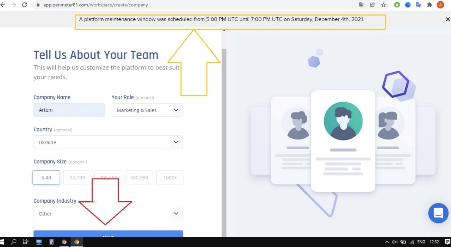Show hidden system tray icons

click(387, 242)
